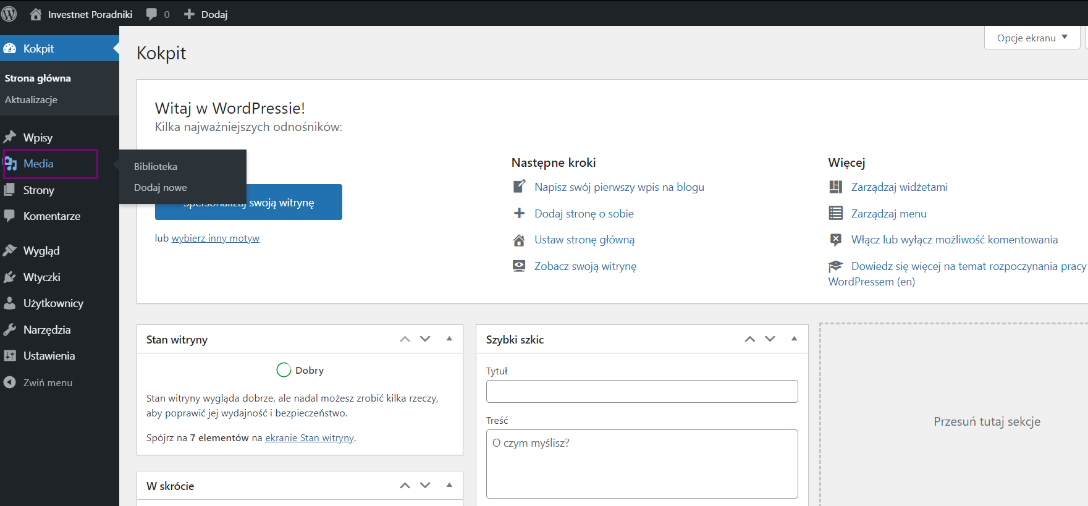The width and height of the screenshot is (1088, 506).
Task: Move Szybki szkic panel up
Action: [x=749, y=339]
